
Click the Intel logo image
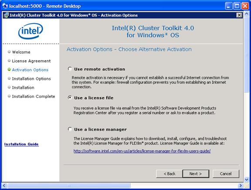coord(31,31)
